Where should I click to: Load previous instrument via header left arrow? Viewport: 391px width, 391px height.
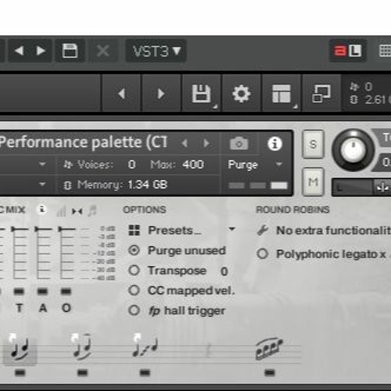185,143
